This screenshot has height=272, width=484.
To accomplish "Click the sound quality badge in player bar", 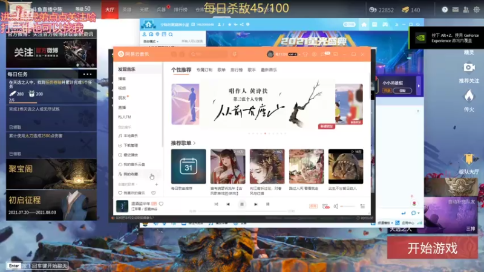I will 313,206.
